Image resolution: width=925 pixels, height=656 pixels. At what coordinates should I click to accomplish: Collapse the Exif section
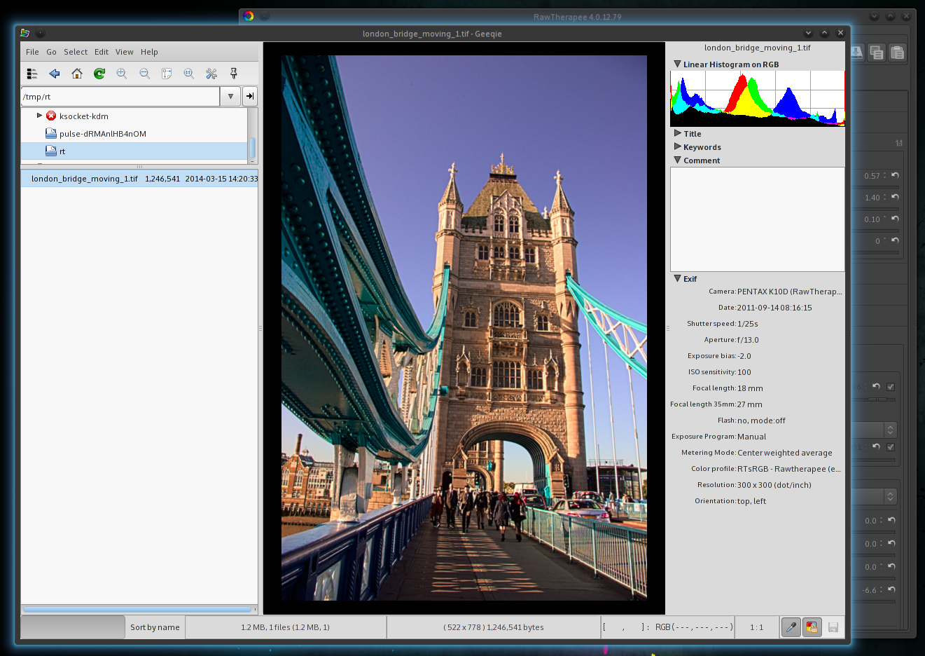[677, 279]
